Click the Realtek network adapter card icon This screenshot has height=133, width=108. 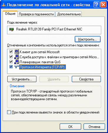click(x=11, y=29)
